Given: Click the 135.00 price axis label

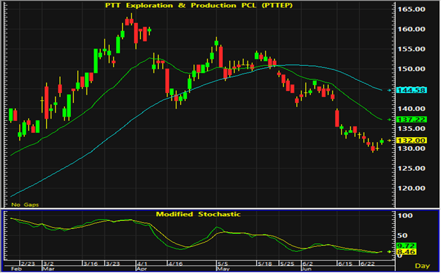Looking at the screenshot, I should [x=411, y=128].
